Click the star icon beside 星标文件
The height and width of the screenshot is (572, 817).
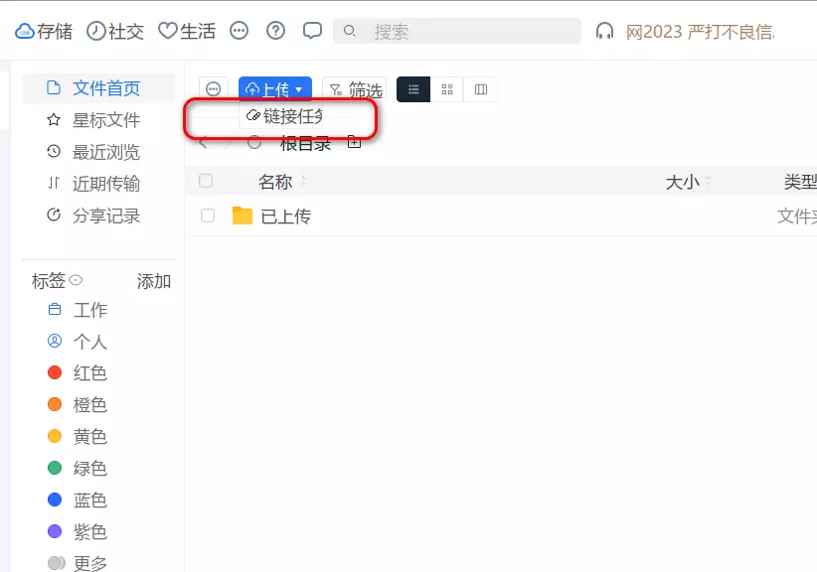(x=54, y=120)
